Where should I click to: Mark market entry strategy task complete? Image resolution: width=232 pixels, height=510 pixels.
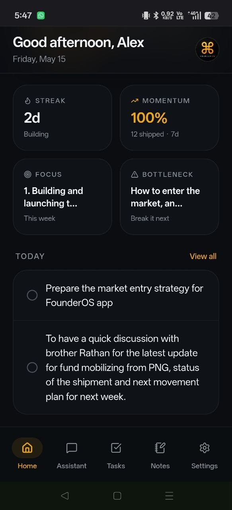pos(32,295)
